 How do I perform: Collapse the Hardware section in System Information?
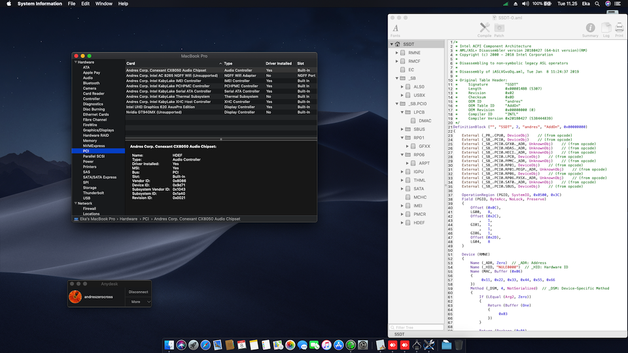[75, 62]
